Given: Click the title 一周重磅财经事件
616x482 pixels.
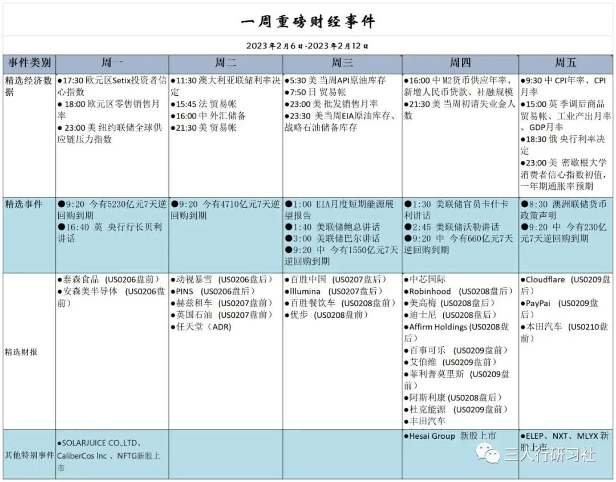Looking at the screenshot, I should point(308,21).
